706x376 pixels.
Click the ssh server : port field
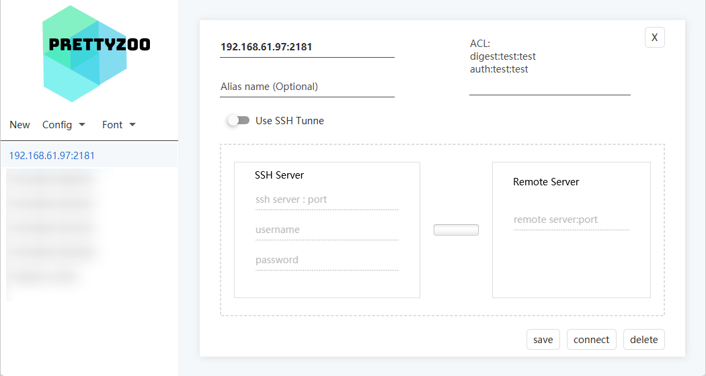coord(326,199)
